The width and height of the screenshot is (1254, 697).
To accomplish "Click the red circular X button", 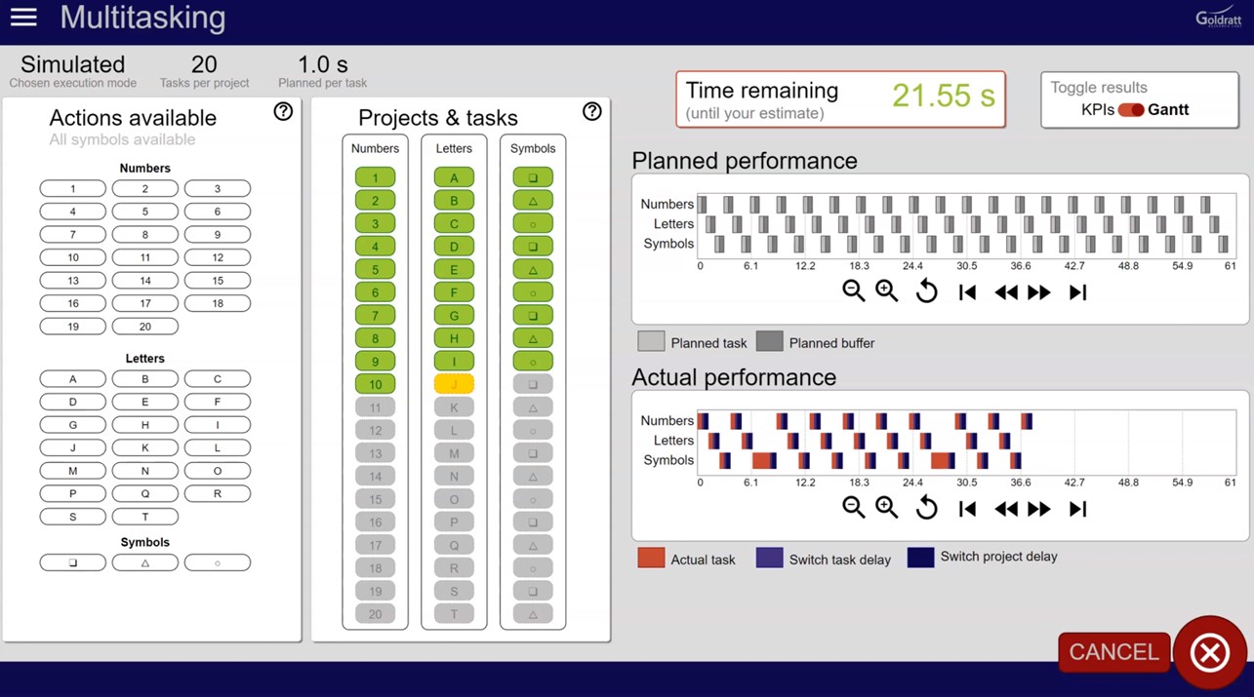I will point(1209,652).
